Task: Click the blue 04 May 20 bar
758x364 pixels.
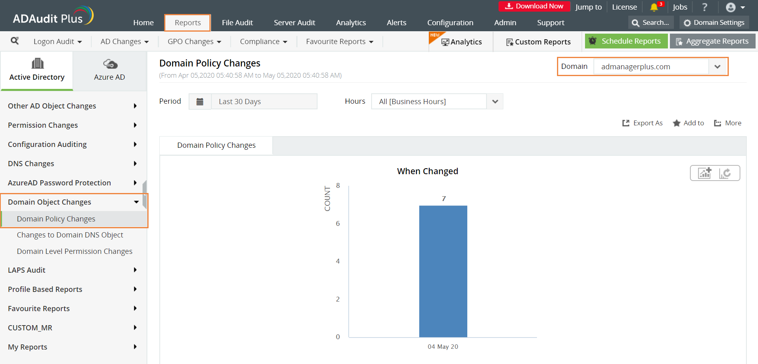Action: click(x=443, y=271)
